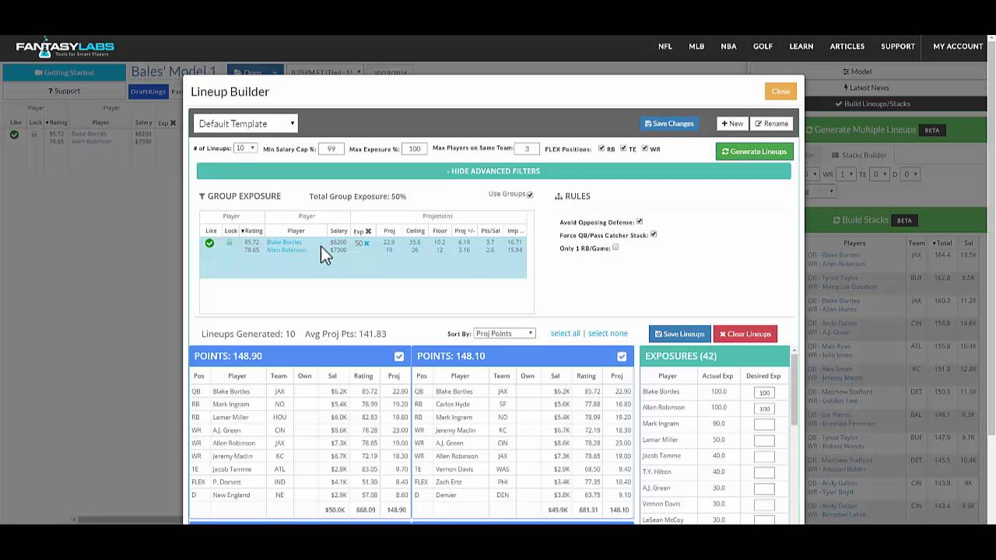Click the POINTS: 148.90 lineup header
Viewport: 996px width, 560px height.
[300, 356]
